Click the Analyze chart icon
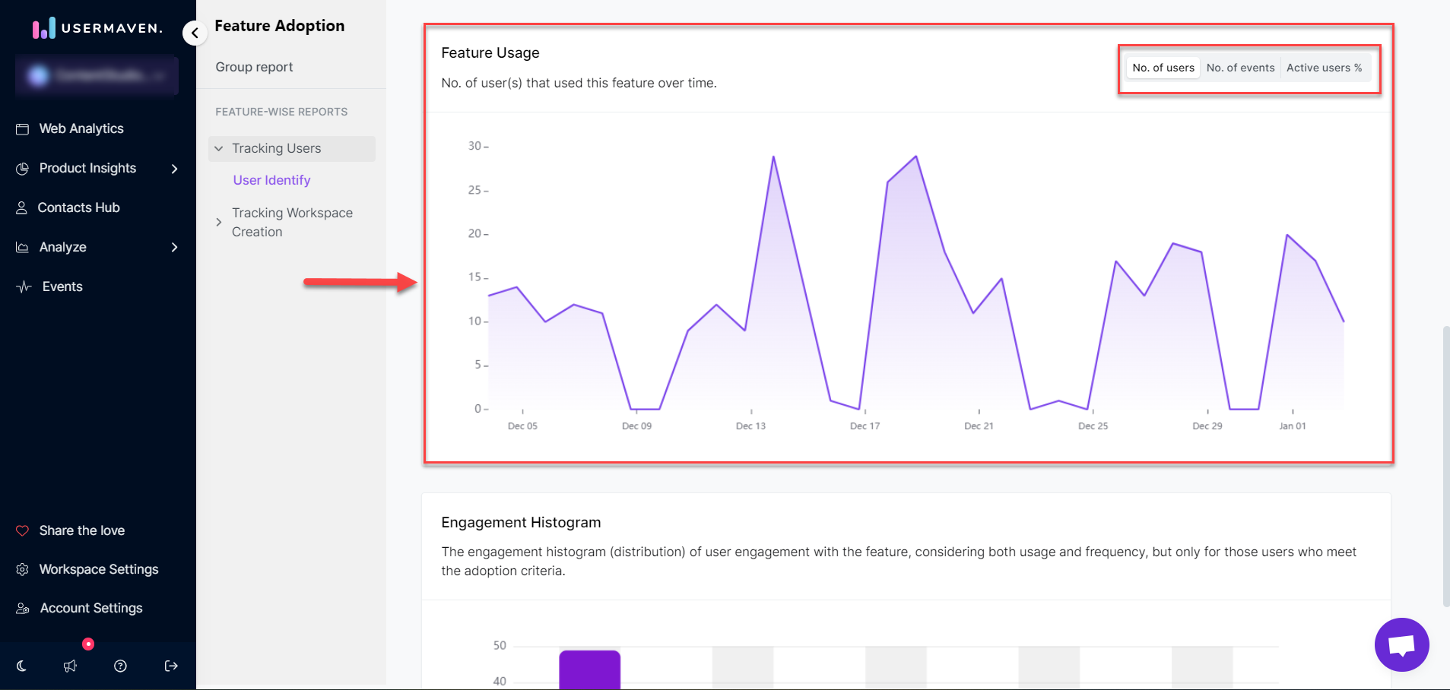This screenshot has width=1450, height=690. click(x=23, y=247)
